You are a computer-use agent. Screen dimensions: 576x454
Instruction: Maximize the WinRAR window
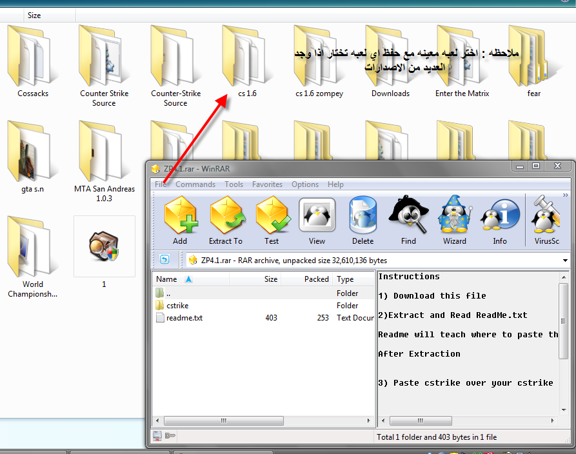[x=536, y=166]
